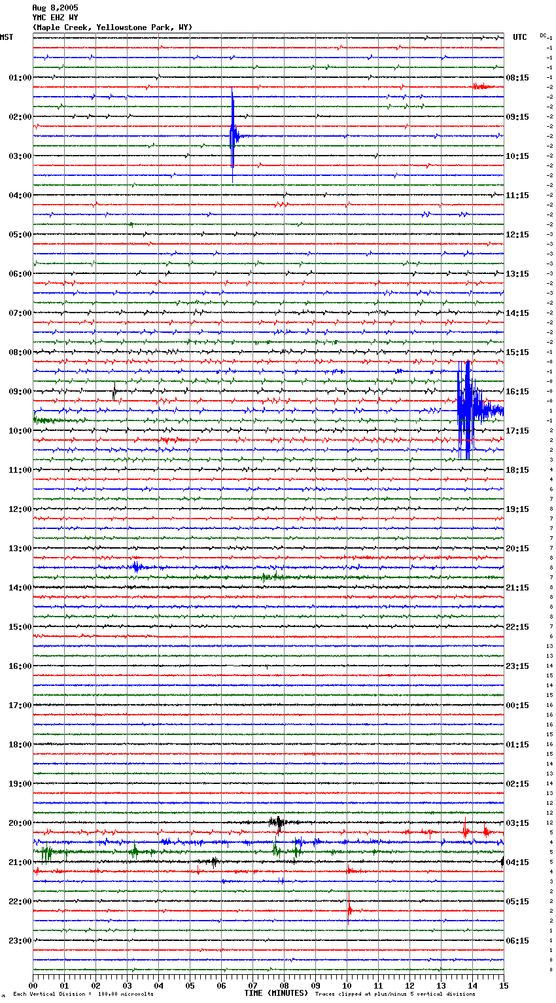Click the minute 15 tick label on x-axis
This screenshot has width=556, height=1003.
503,985
